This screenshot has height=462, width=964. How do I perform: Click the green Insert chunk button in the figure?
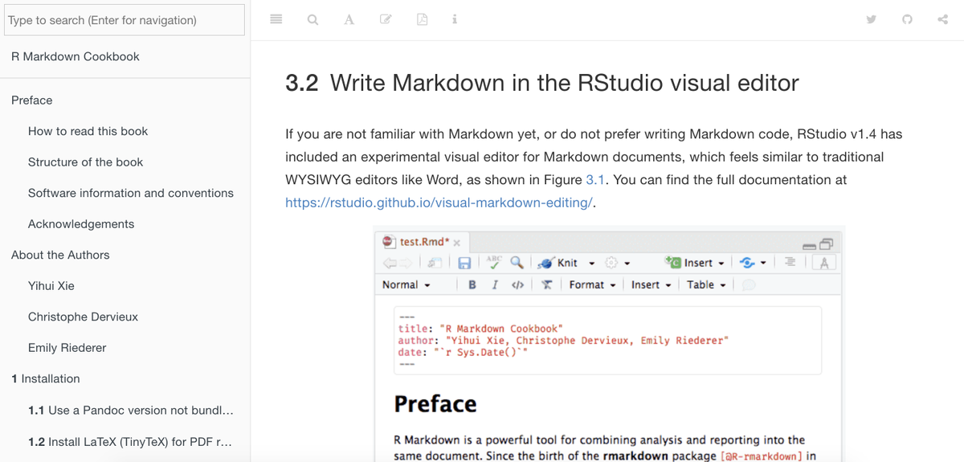pos(695,263)
